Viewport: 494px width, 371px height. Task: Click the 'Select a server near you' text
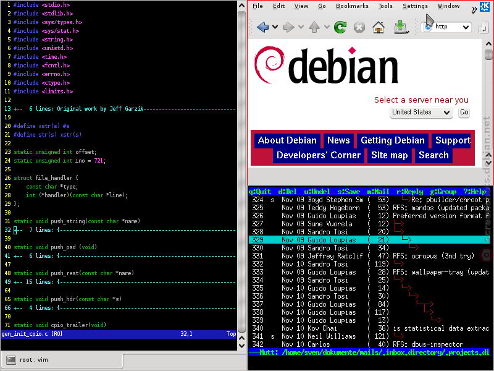pyautogui.click(x=421, y=100)
